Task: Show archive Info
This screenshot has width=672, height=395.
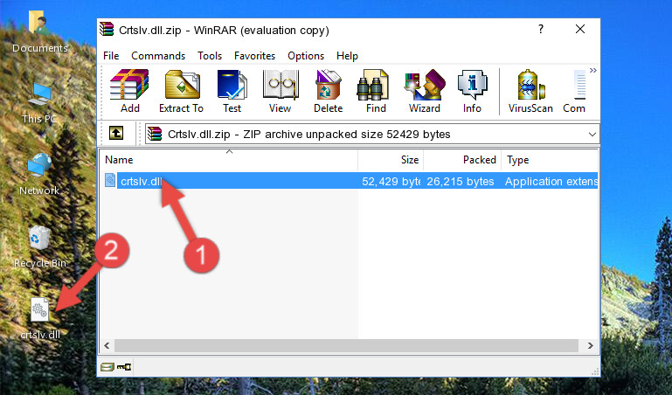Action: [472, 91]
